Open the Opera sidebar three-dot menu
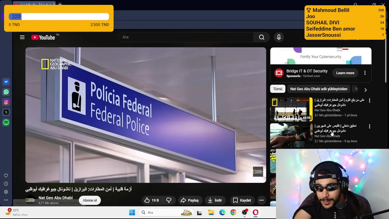 (6, 200)
